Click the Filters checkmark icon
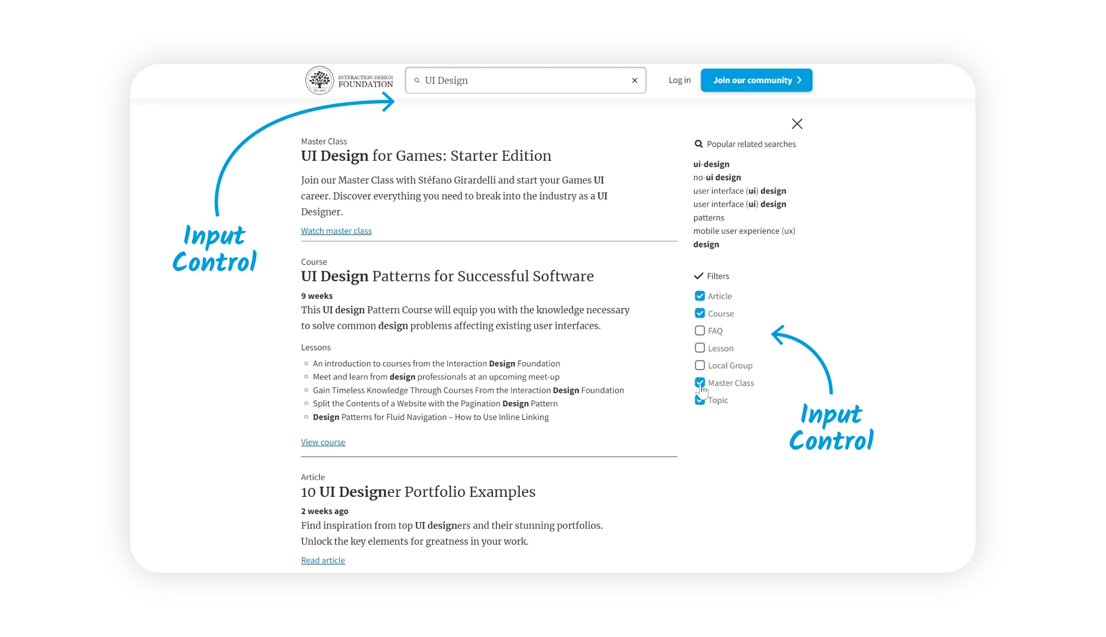The height and width of the screenshot is (637, 1106). pos(698,276)
